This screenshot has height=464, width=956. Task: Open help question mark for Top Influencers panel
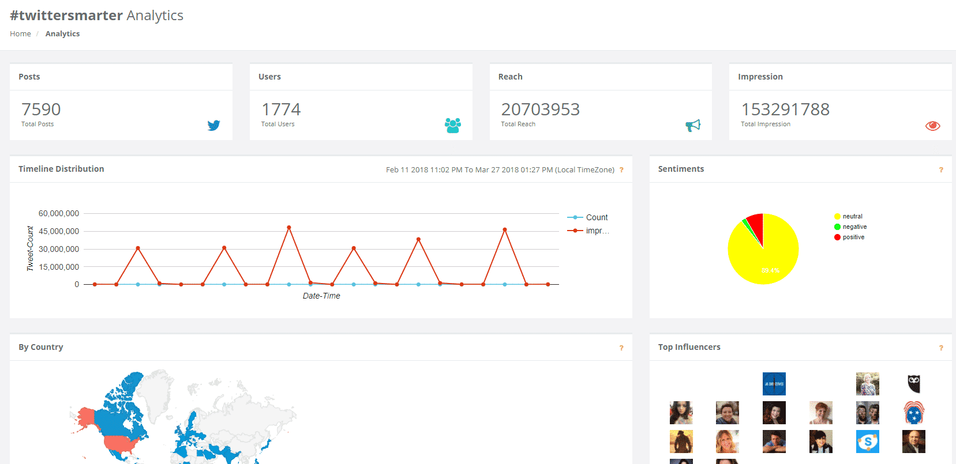941,348
